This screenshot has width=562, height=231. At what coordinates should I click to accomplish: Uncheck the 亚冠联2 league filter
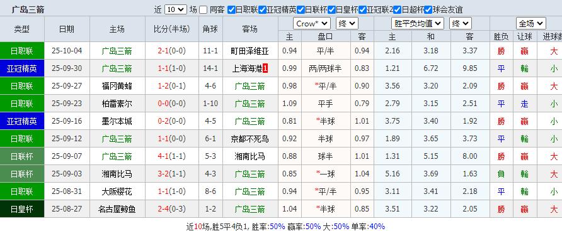pos(362,9)
